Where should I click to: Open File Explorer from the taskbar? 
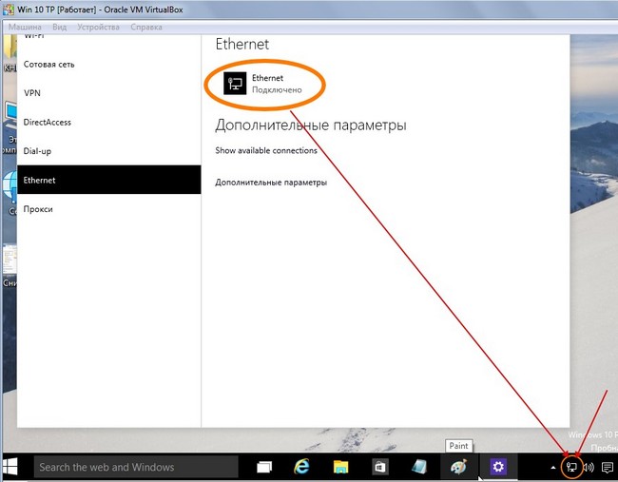(341, 467)
